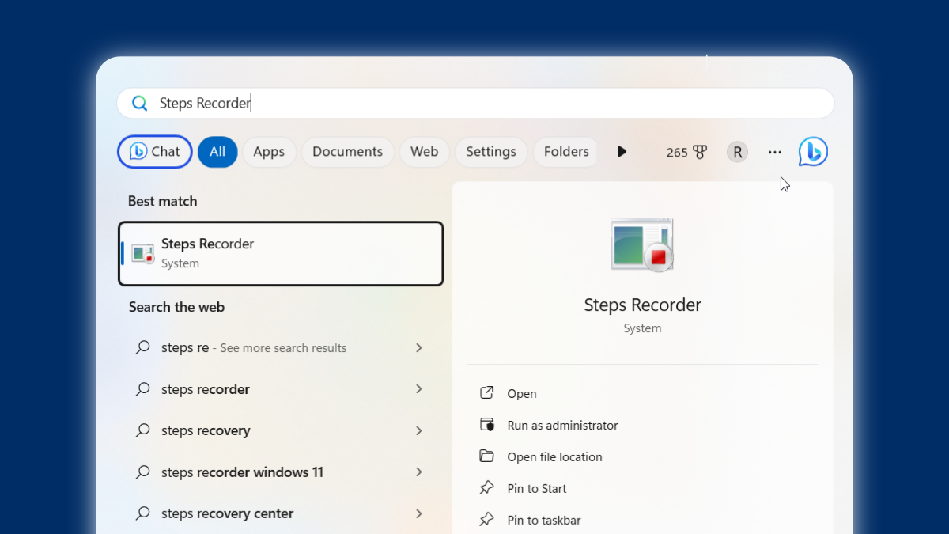Screen dimensions: 949x534
Task: Click the search magnifier icon in search box
Action: pyautogui.click(x=140, y=103)
